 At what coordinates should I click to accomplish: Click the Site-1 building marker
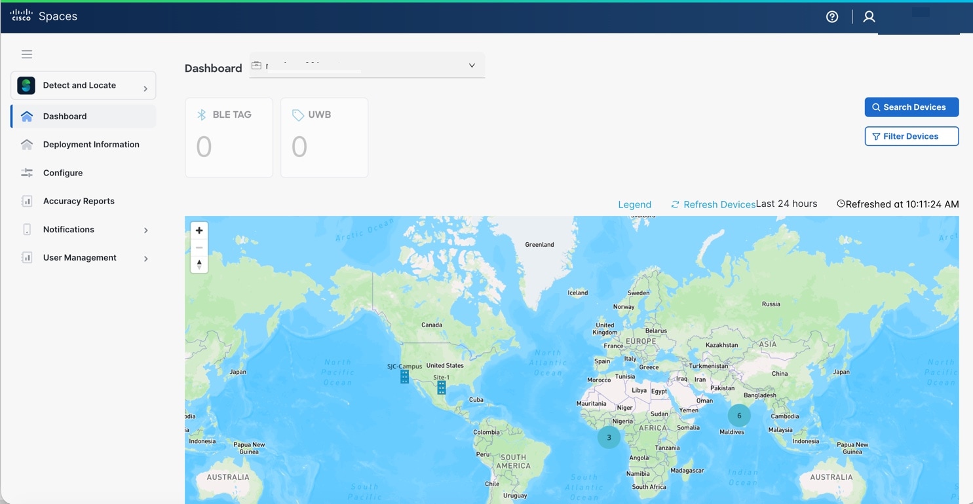(442, 387)
